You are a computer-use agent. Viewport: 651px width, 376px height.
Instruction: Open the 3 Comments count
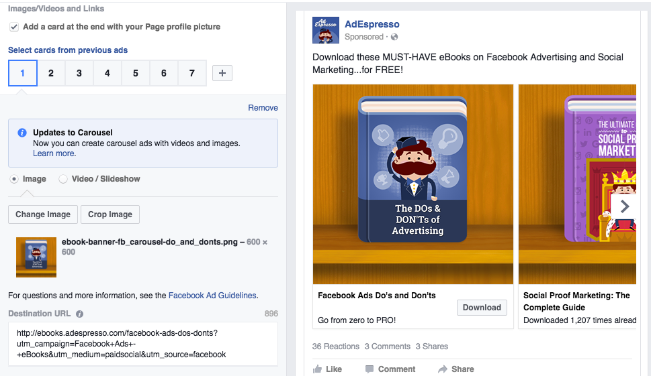point(388,347)
